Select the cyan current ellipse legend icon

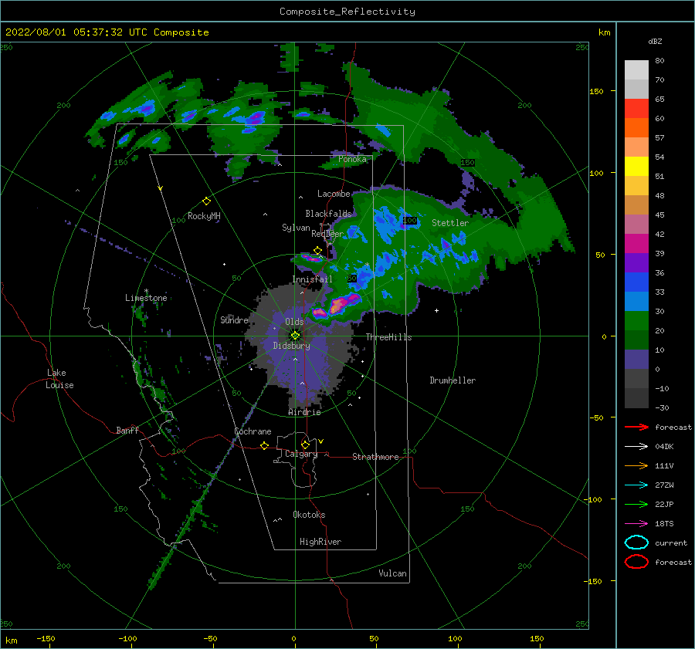tap(636, 543)
